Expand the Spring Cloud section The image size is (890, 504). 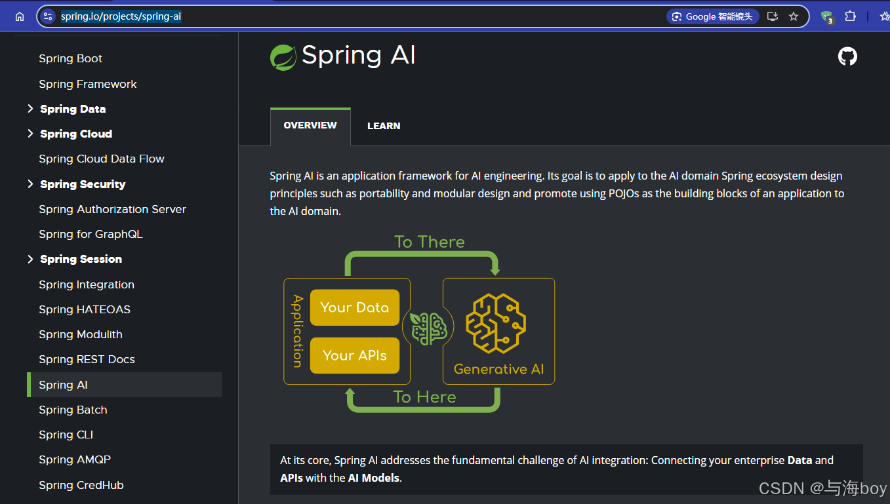click(30, 134)
